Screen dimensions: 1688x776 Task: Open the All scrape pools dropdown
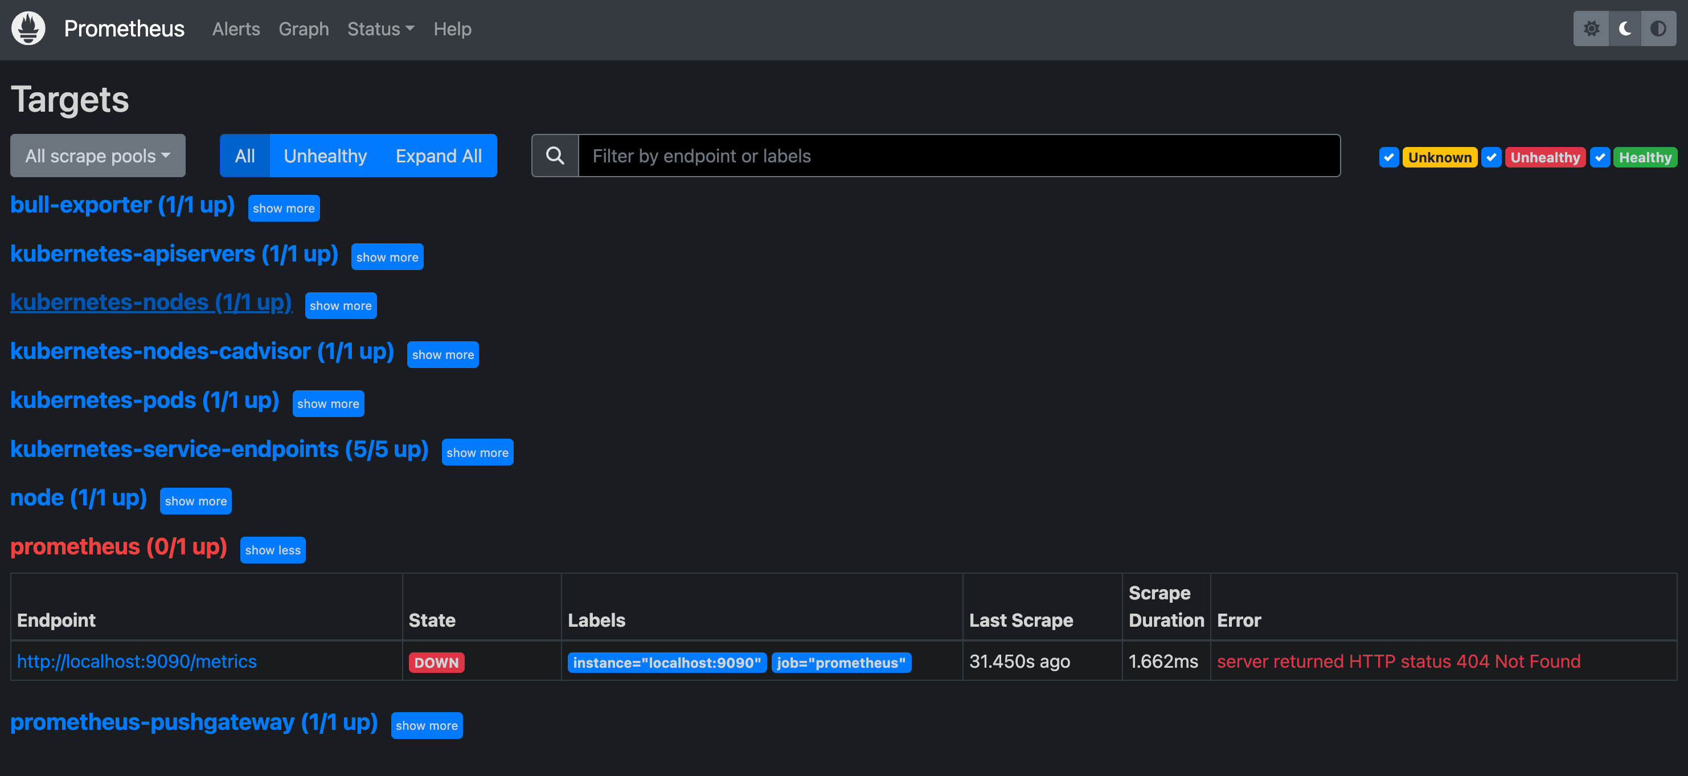tap(97, 156)
